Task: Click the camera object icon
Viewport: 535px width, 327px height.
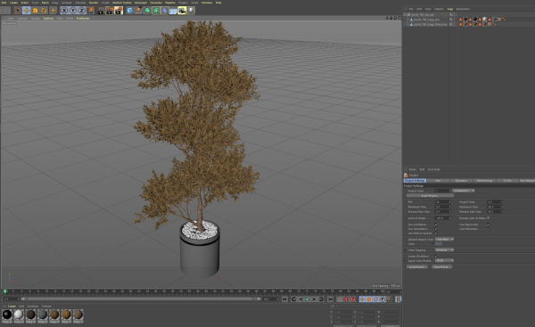Action: (182, 11)
